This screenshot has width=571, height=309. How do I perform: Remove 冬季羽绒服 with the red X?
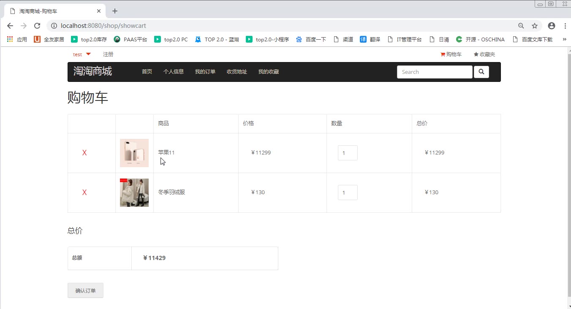point(84,192)
